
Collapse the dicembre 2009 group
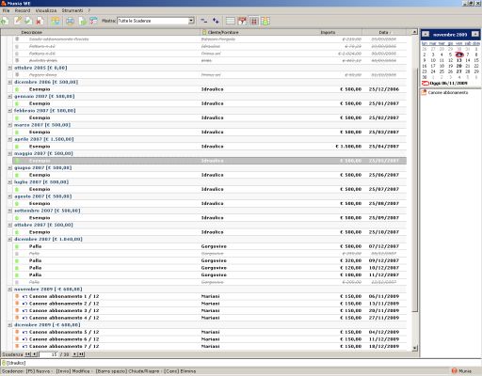(x=10, y=325)
